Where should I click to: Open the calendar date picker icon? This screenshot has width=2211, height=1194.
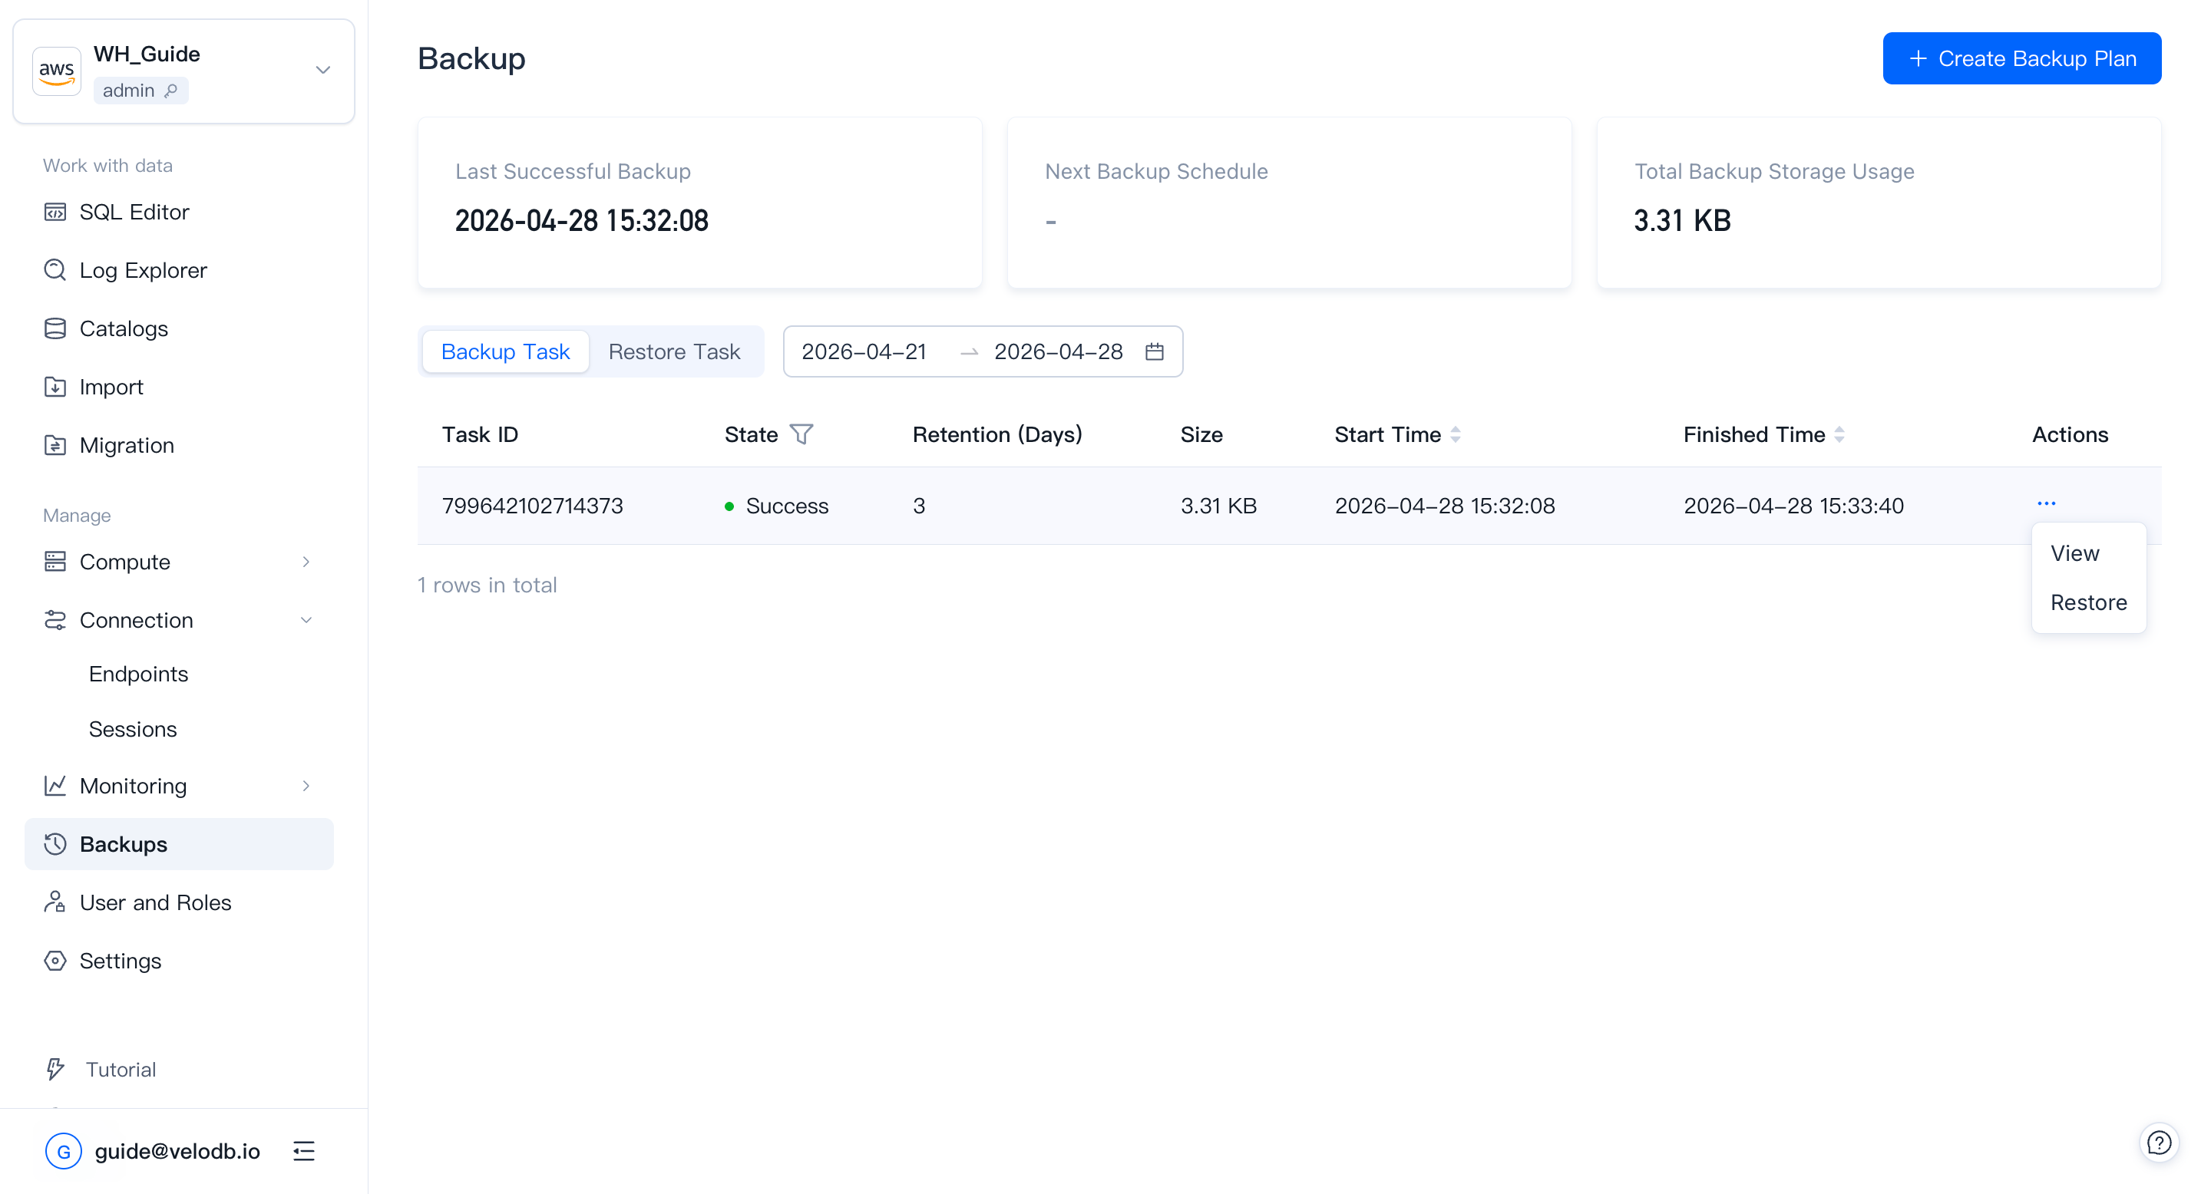coord(1155,351)
